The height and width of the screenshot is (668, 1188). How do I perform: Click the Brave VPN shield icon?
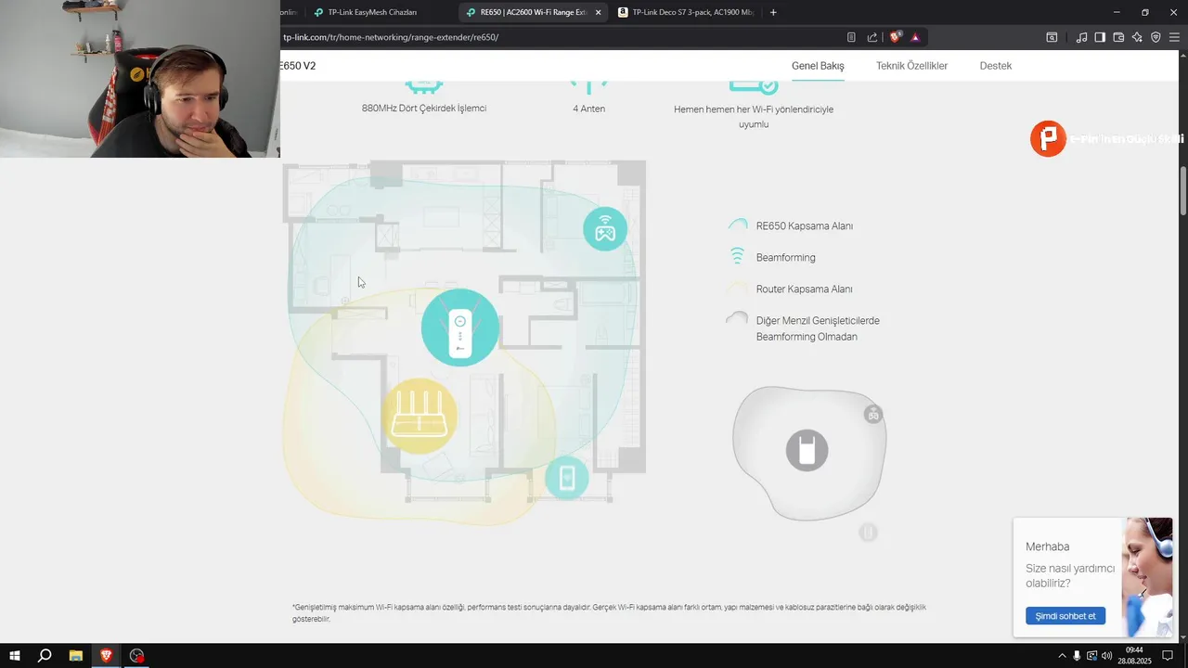click(x=1156, y=37)
